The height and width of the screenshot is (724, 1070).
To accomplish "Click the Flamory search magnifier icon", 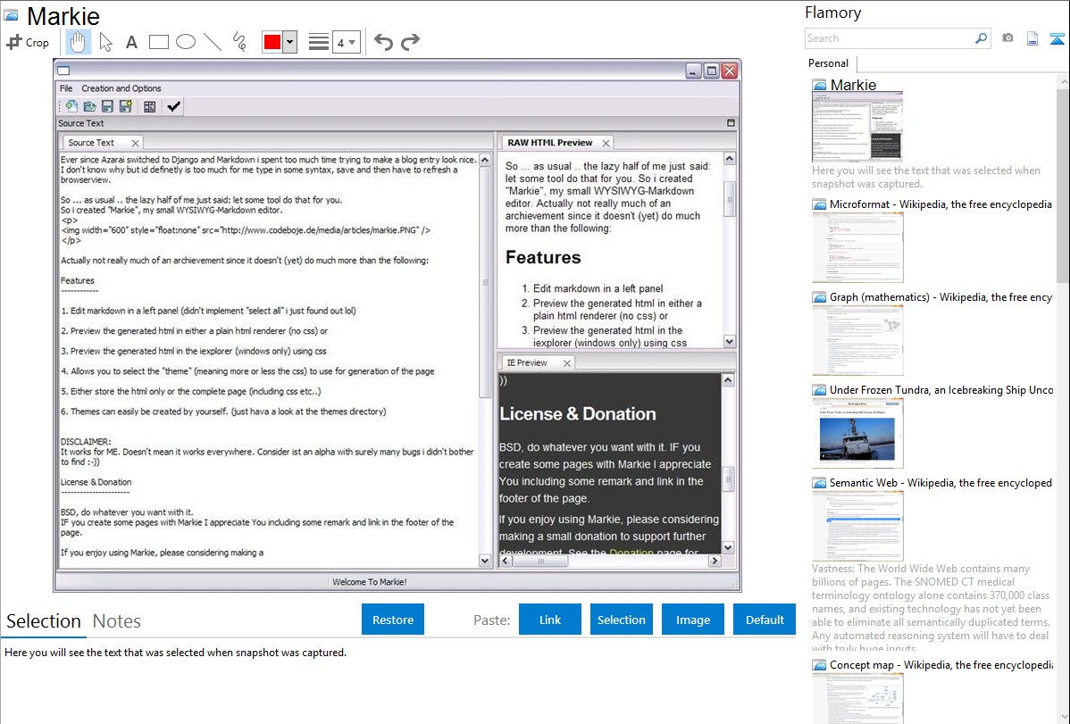I will (x=981, y=38).
